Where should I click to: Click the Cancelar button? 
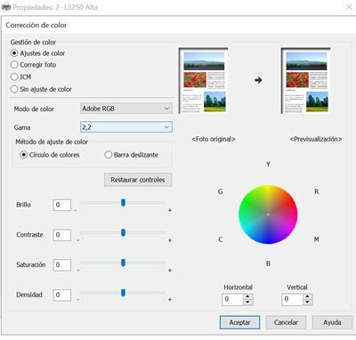[286, 322]
